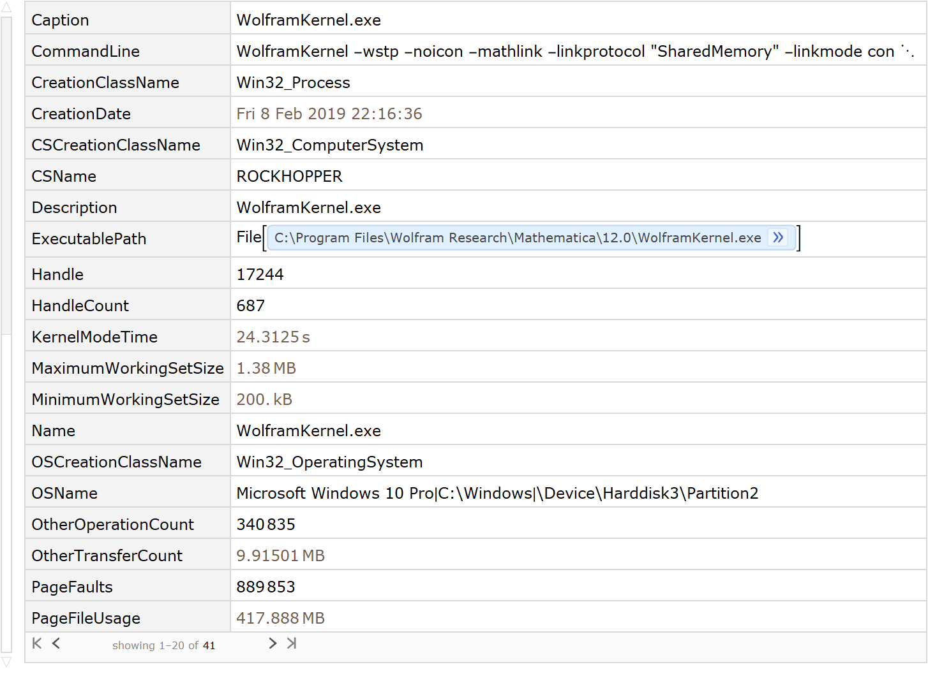Image resolution: width=928 pixels, height=690 pixels.
Task: Select the ExecutablePath row label
Action: pos(89,239)
